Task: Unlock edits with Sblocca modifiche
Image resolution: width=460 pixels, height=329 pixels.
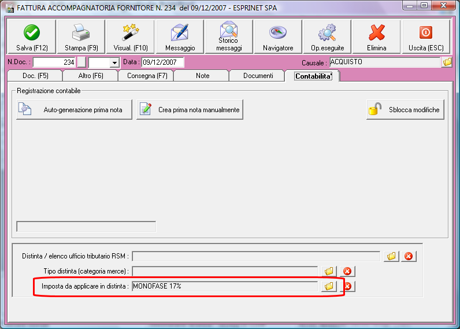Action: 405,109
